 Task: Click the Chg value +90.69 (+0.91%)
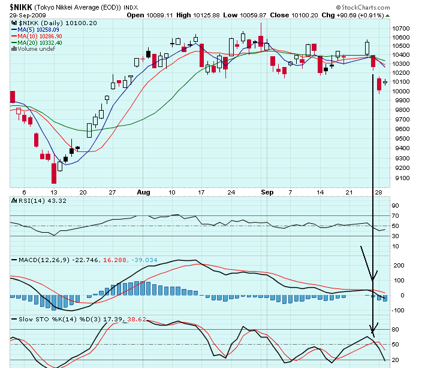[360, 16]
